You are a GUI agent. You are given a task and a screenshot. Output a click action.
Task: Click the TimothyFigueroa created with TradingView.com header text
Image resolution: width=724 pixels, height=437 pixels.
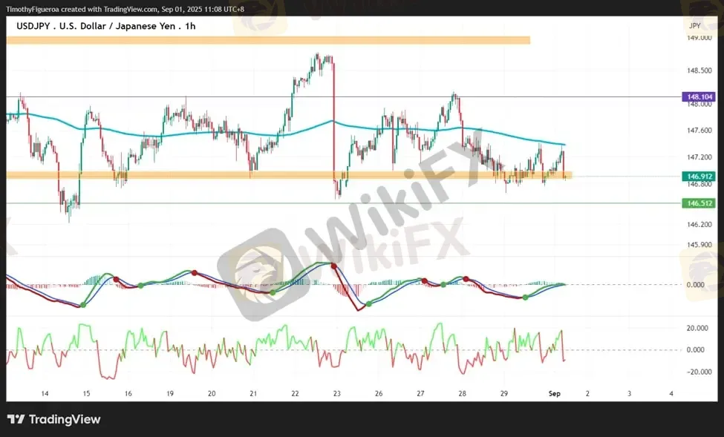[125, 9]
